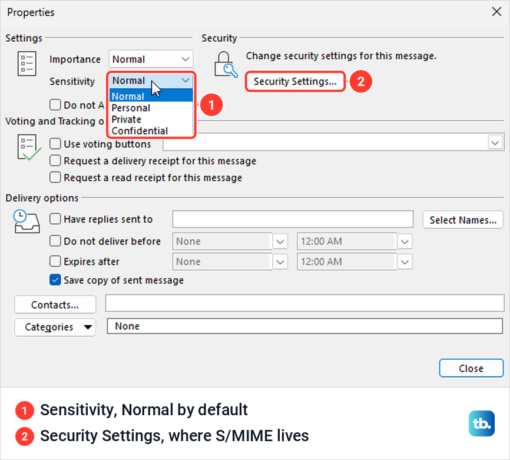The image size is (510, 460).
Task: Enable Have replies sent to checkbox
Action: click(x=55, y=219)
